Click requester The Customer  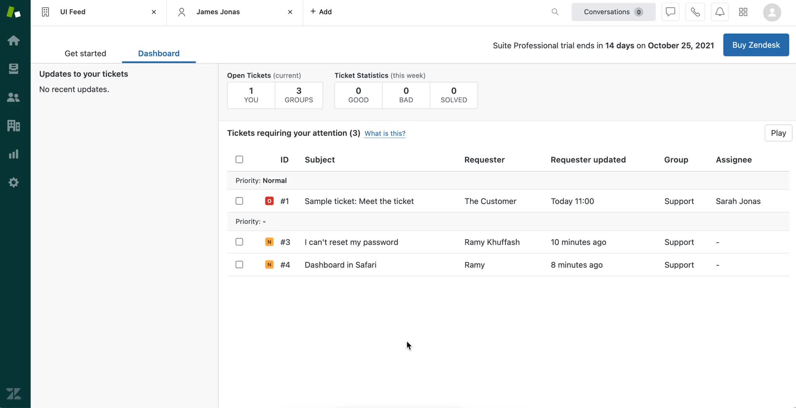[x=490, y=201]
